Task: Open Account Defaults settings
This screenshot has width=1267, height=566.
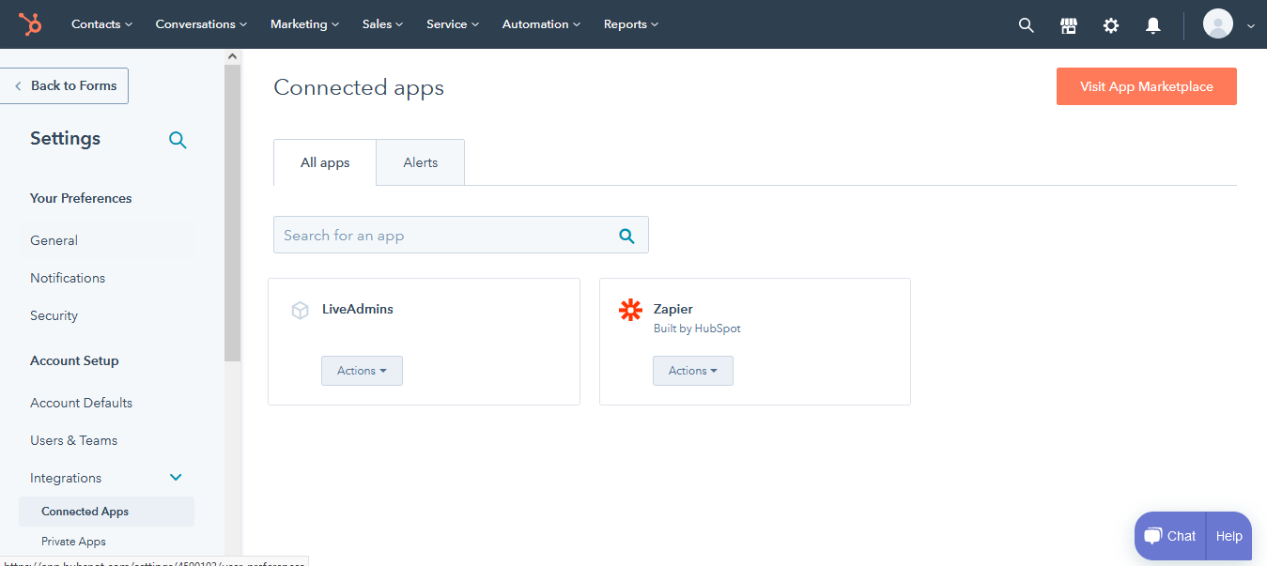Action: [81, 403]
